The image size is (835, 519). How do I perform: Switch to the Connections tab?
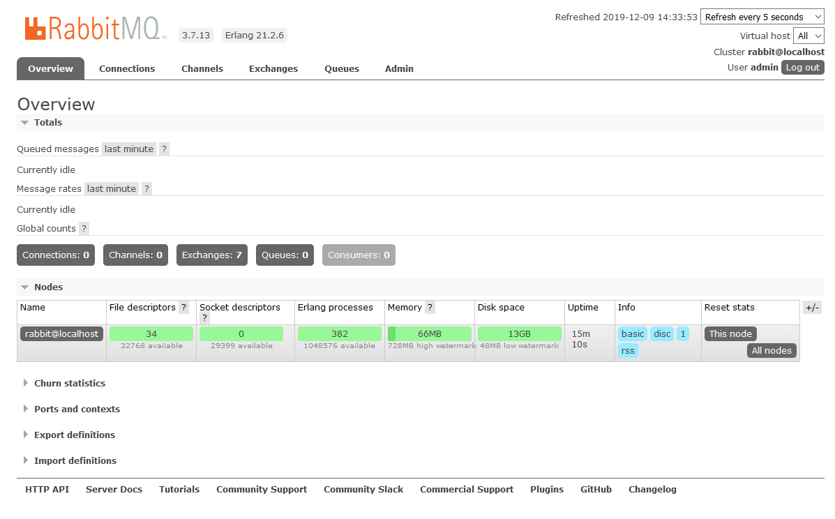coord(127,68)
